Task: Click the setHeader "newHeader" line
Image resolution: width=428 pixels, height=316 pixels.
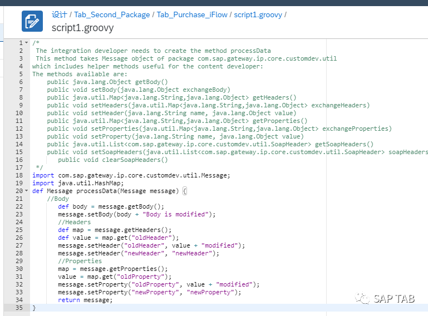Action: pyautogui.click(x=139, y=253)
